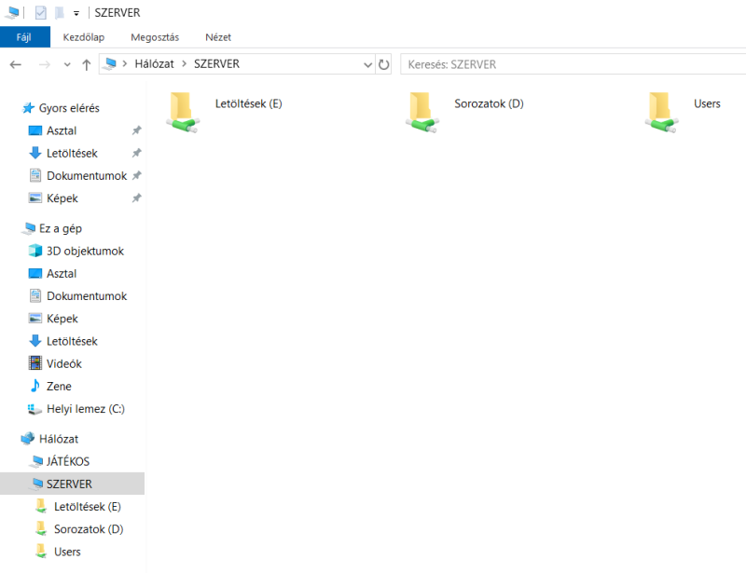Open Videók in the sidebar
Image resolution: width=746 pixels, height=573 pixels.
pos(63,363)
